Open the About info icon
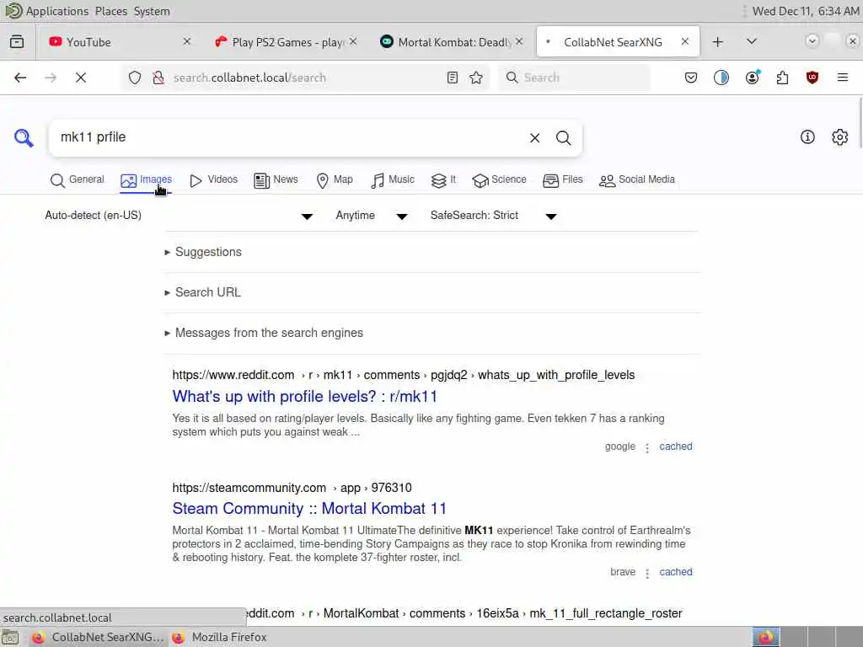Screen dimensions: 863x647 (807, 137)
